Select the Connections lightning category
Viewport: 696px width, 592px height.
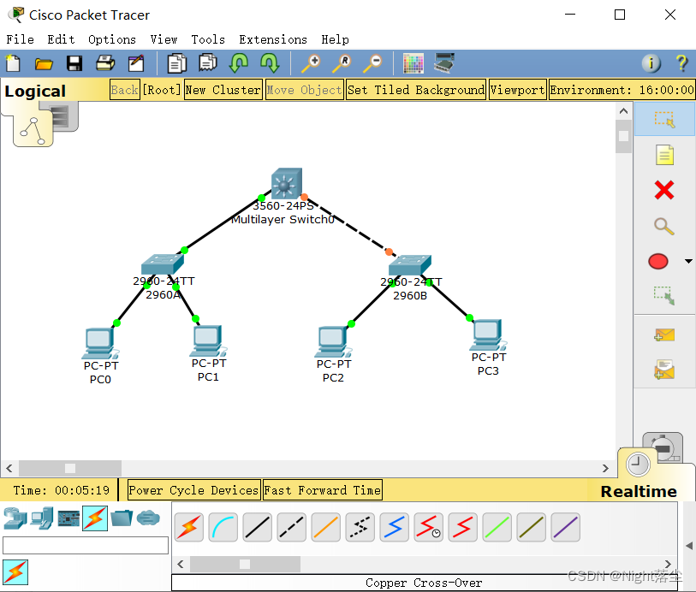95,518
